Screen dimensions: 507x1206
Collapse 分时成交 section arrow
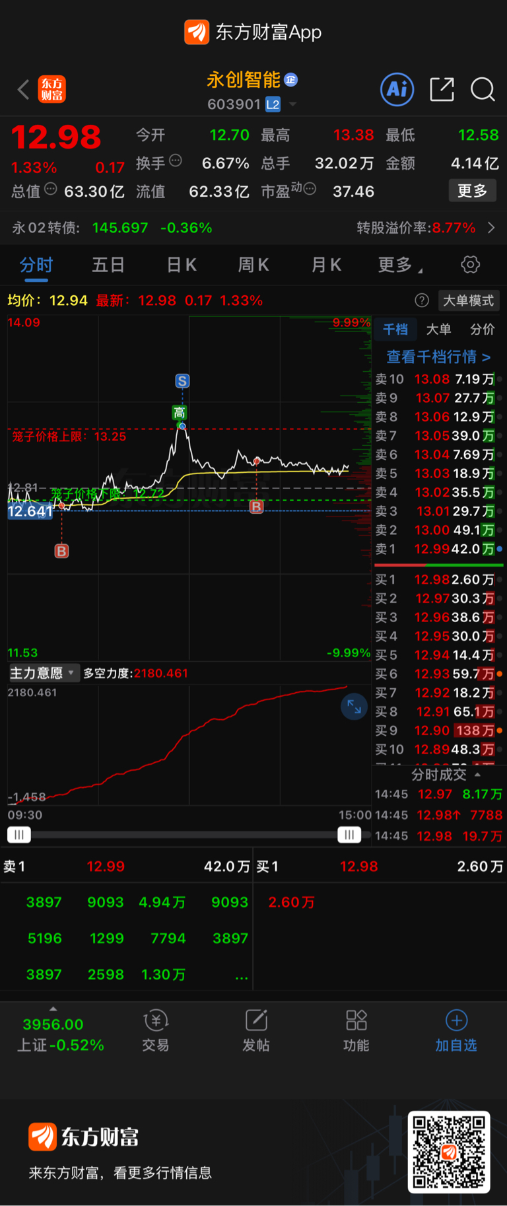pyautogui.click(x=477, y=774)
